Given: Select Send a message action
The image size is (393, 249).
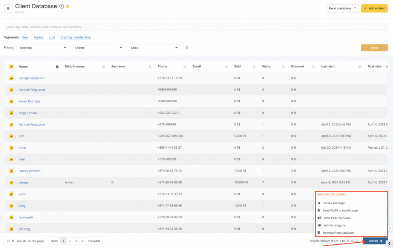Looking at the screenshot, I should point(334,203).
